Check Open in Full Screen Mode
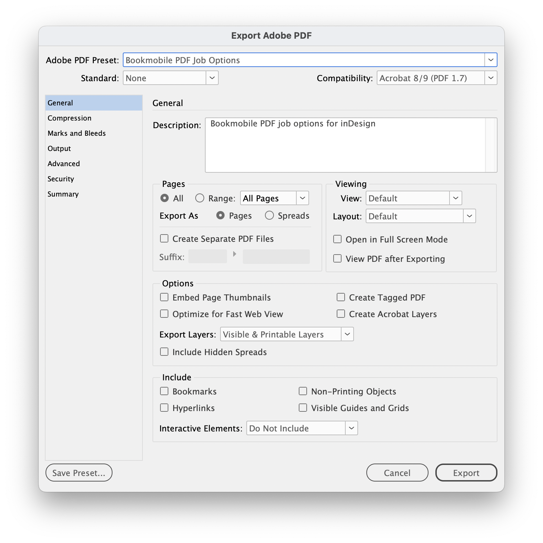The image size is (543, 543). coord(337,239)
